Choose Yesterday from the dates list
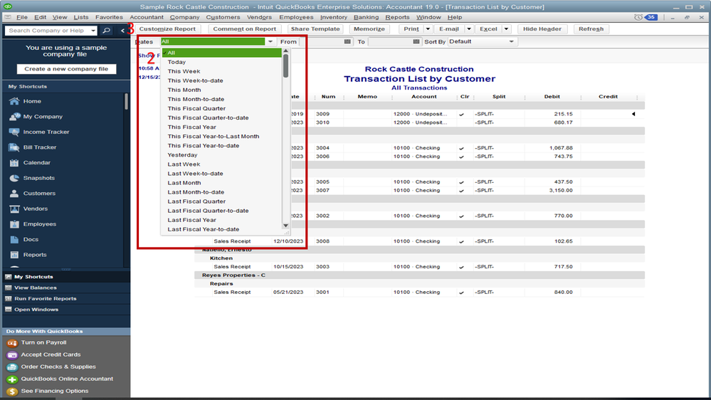 [182, 155]
